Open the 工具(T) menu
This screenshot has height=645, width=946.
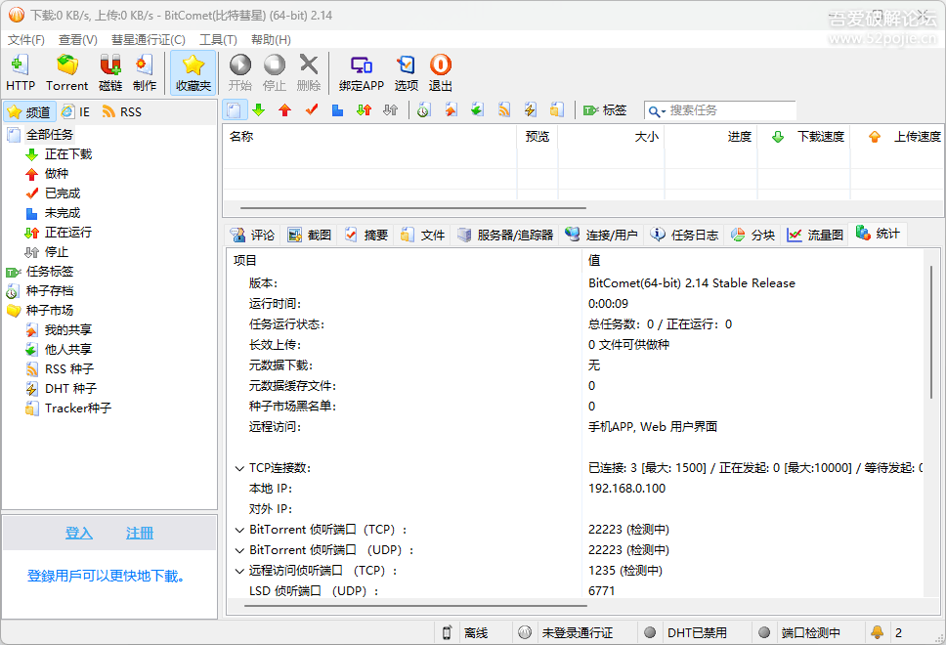tap(218, 40)
